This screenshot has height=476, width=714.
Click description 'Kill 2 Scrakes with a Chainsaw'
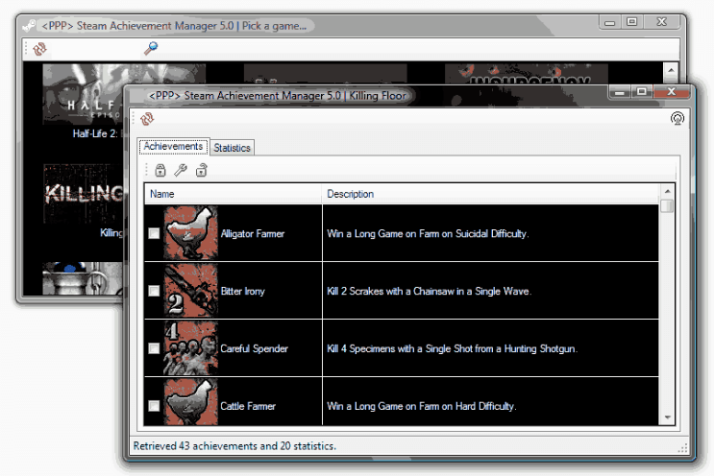pos(429,292)
